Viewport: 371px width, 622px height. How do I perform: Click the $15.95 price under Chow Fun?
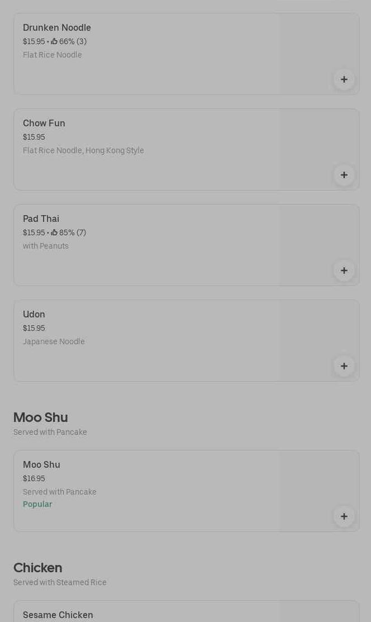pos(34,137)
